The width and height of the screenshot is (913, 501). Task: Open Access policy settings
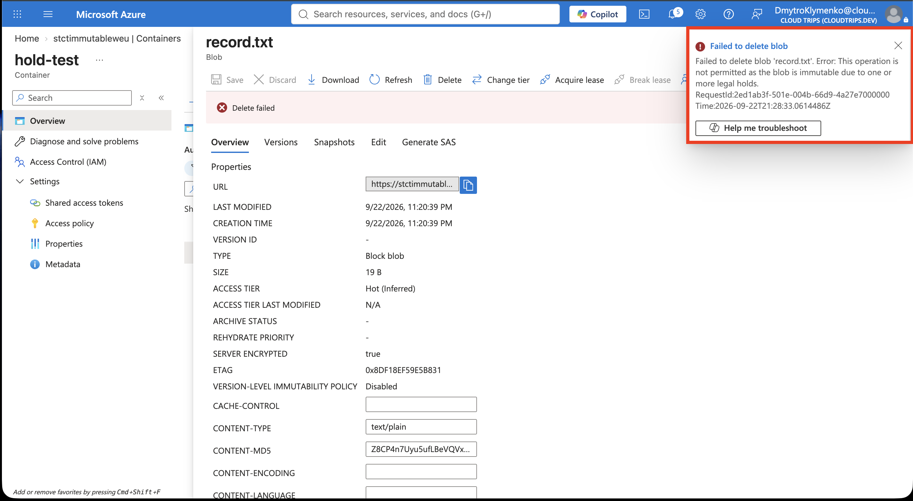(x=69, y=223)
